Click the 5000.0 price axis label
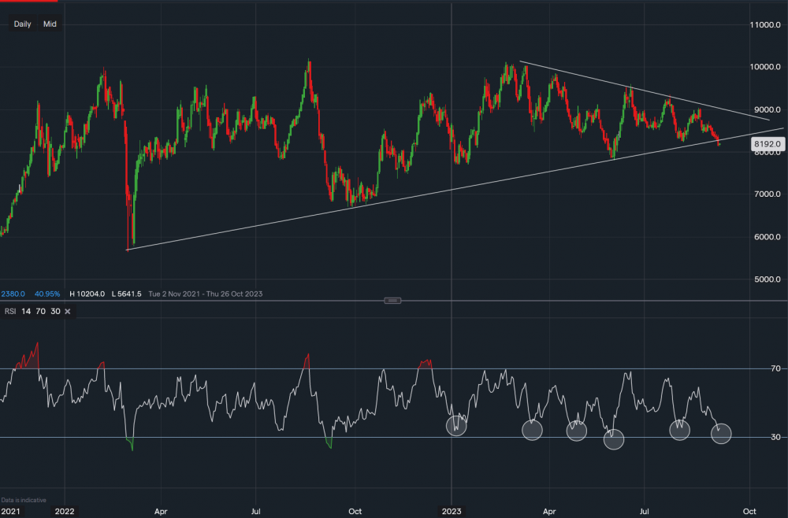Screen dimensions: 788x518 coord(766,279)
